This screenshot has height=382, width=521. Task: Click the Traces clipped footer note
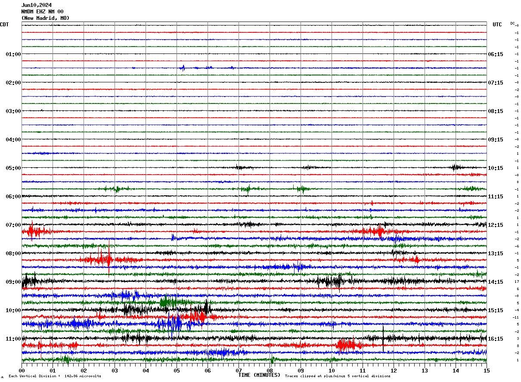click(x=338, y=376)
